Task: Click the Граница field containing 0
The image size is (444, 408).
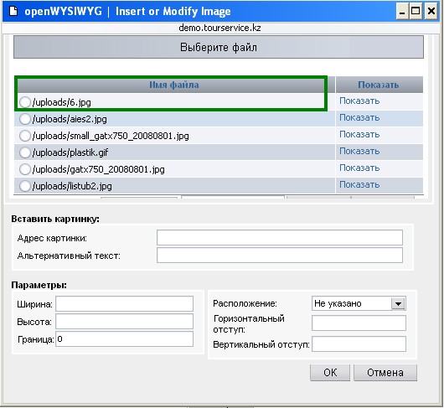Action: [124, 339]
